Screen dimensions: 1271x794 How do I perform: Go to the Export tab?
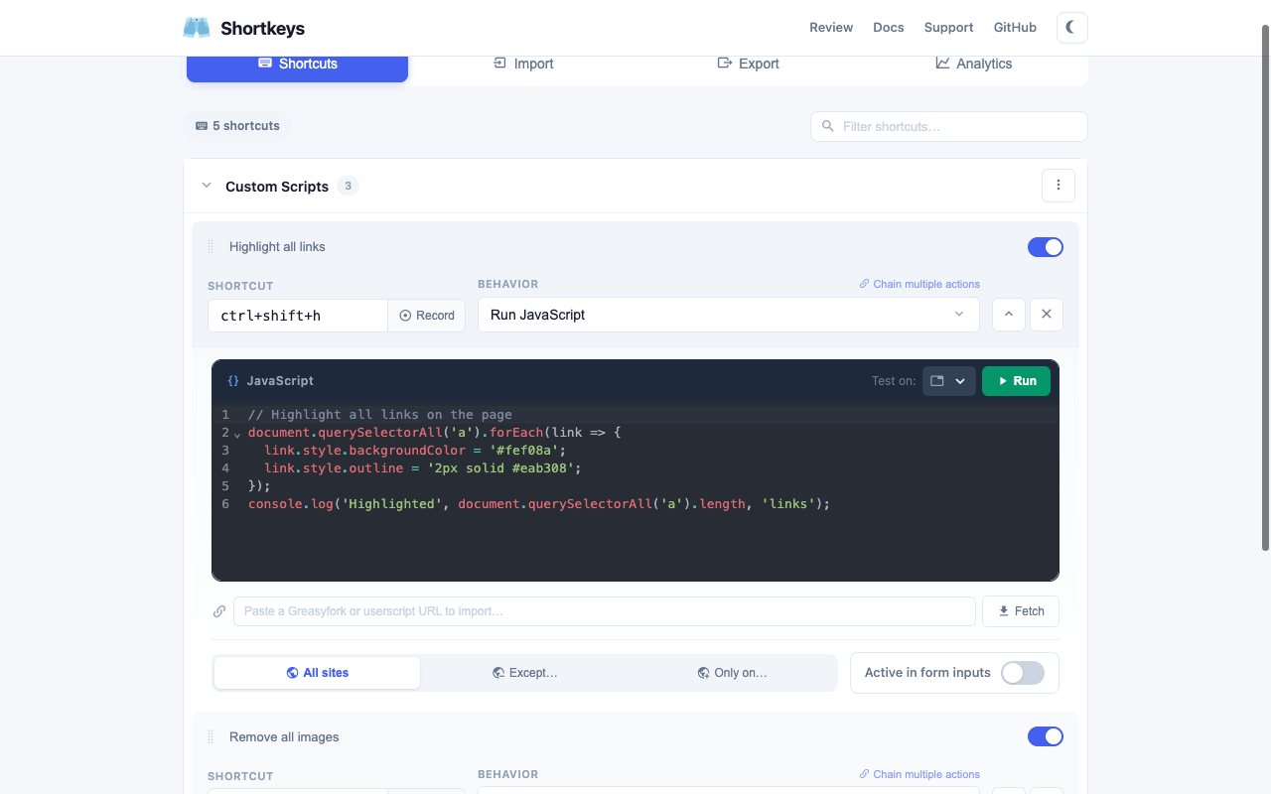coord(749,64)
